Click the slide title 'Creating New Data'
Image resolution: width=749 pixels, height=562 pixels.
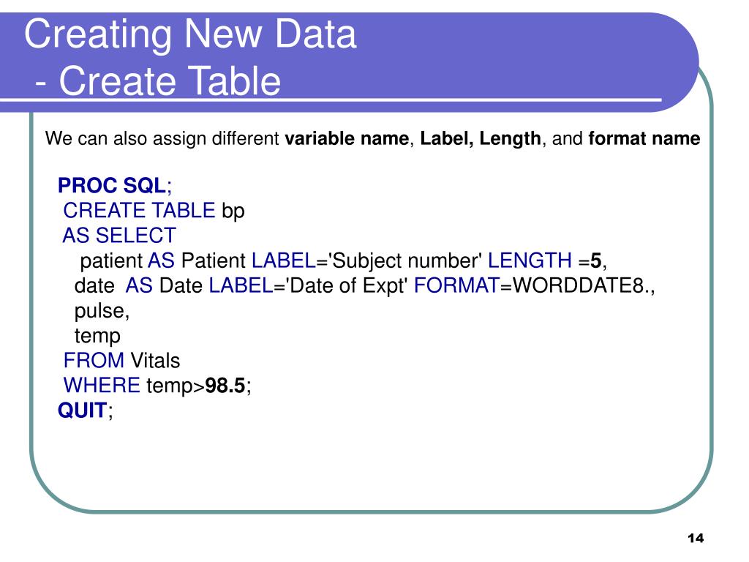tap(190, 34)
